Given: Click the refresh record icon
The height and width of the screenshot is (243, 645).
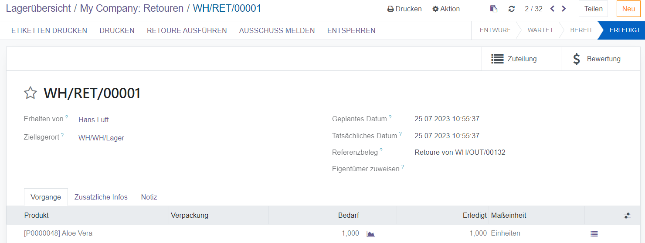Looking at the screenshot, I should (x=512, y=9).
